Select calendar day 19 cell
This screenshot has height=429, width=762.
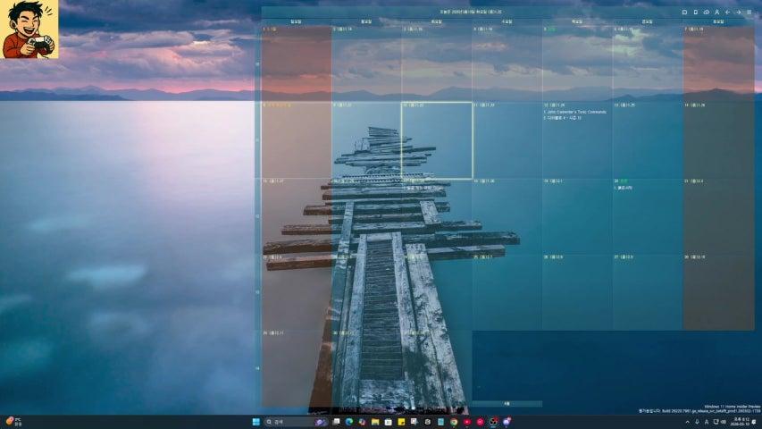pyautogui.click(x=577, y=216)
